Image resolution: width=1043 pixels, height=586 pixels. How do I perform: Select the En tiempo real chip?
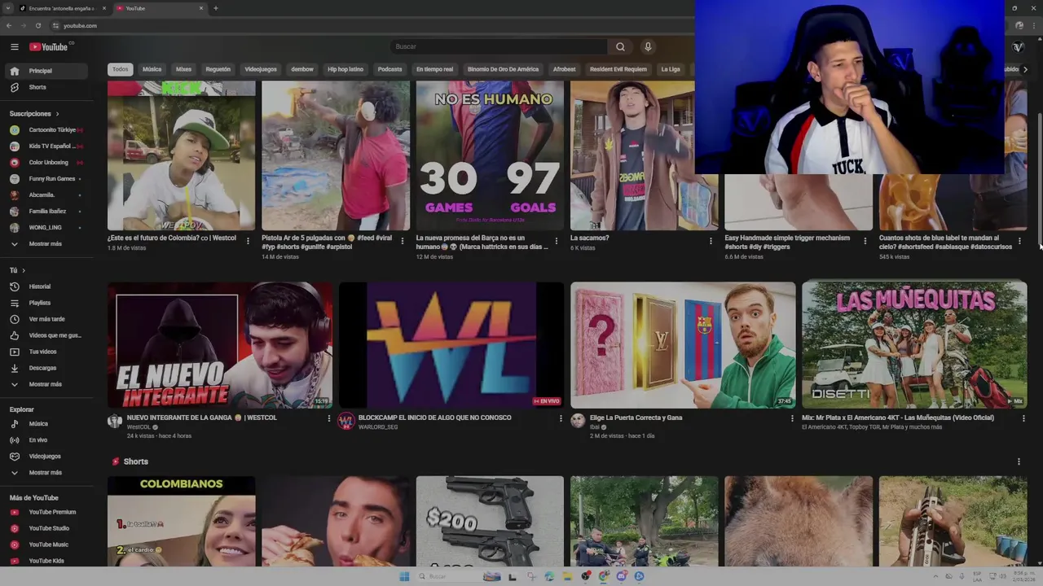[435, 69]
